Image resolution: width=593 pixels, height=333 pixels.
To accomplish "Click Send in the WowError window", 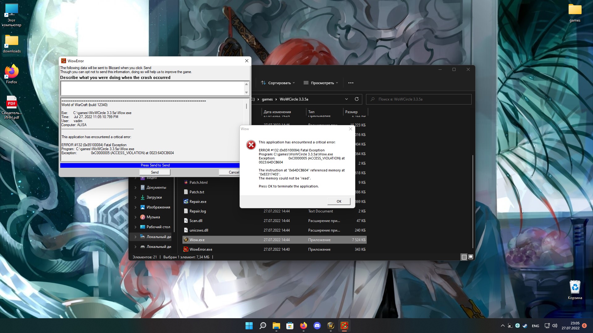I will pos(155,172).
